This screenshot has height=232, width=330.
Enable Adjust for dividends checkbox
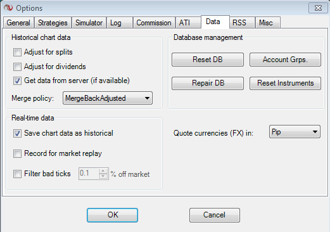point(17,67)
